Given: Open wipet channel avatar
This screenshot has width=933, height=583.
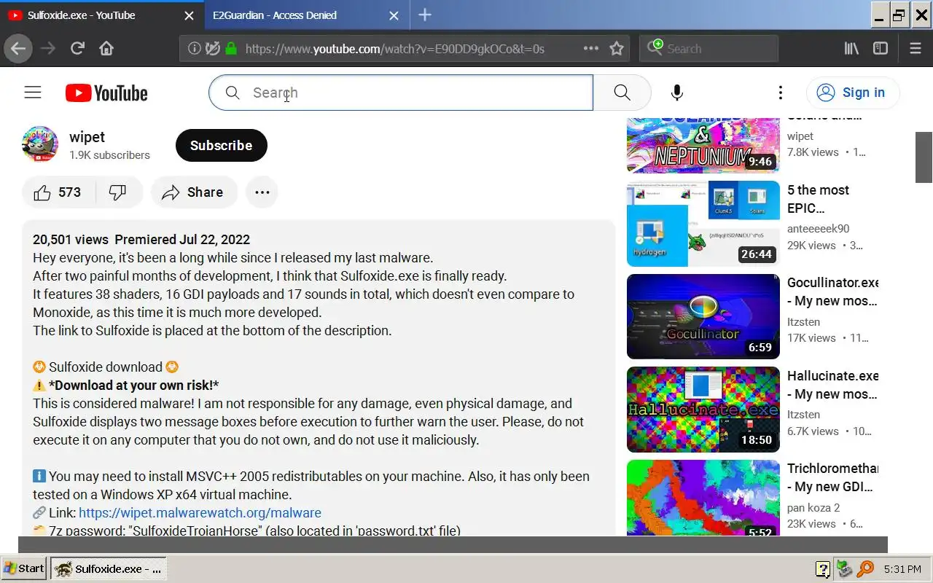Looking at the screenshot, I should (40, 144).
